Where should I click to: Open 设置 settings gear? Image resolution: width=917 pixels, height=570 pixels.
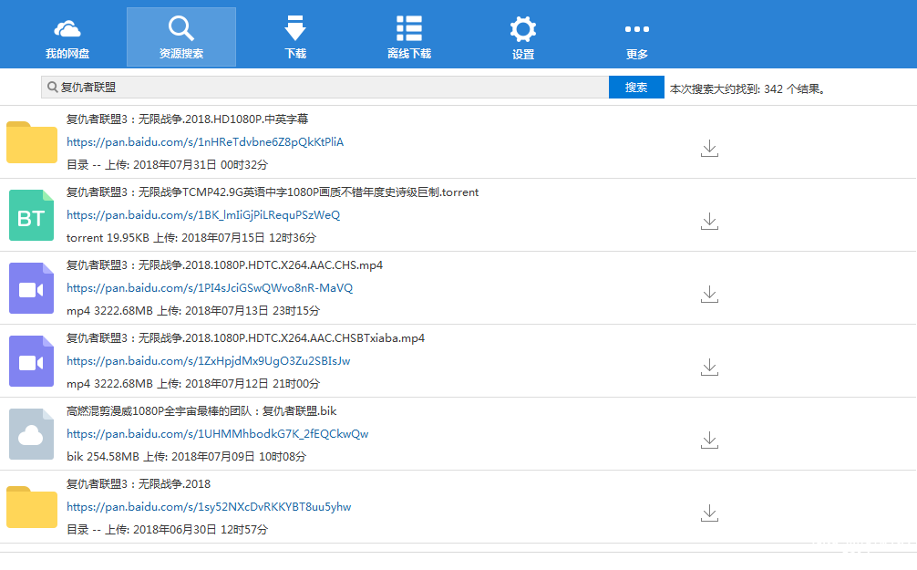pos(522,37)
